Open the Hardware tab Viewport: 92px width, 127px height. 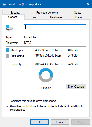tap(56, 17)
